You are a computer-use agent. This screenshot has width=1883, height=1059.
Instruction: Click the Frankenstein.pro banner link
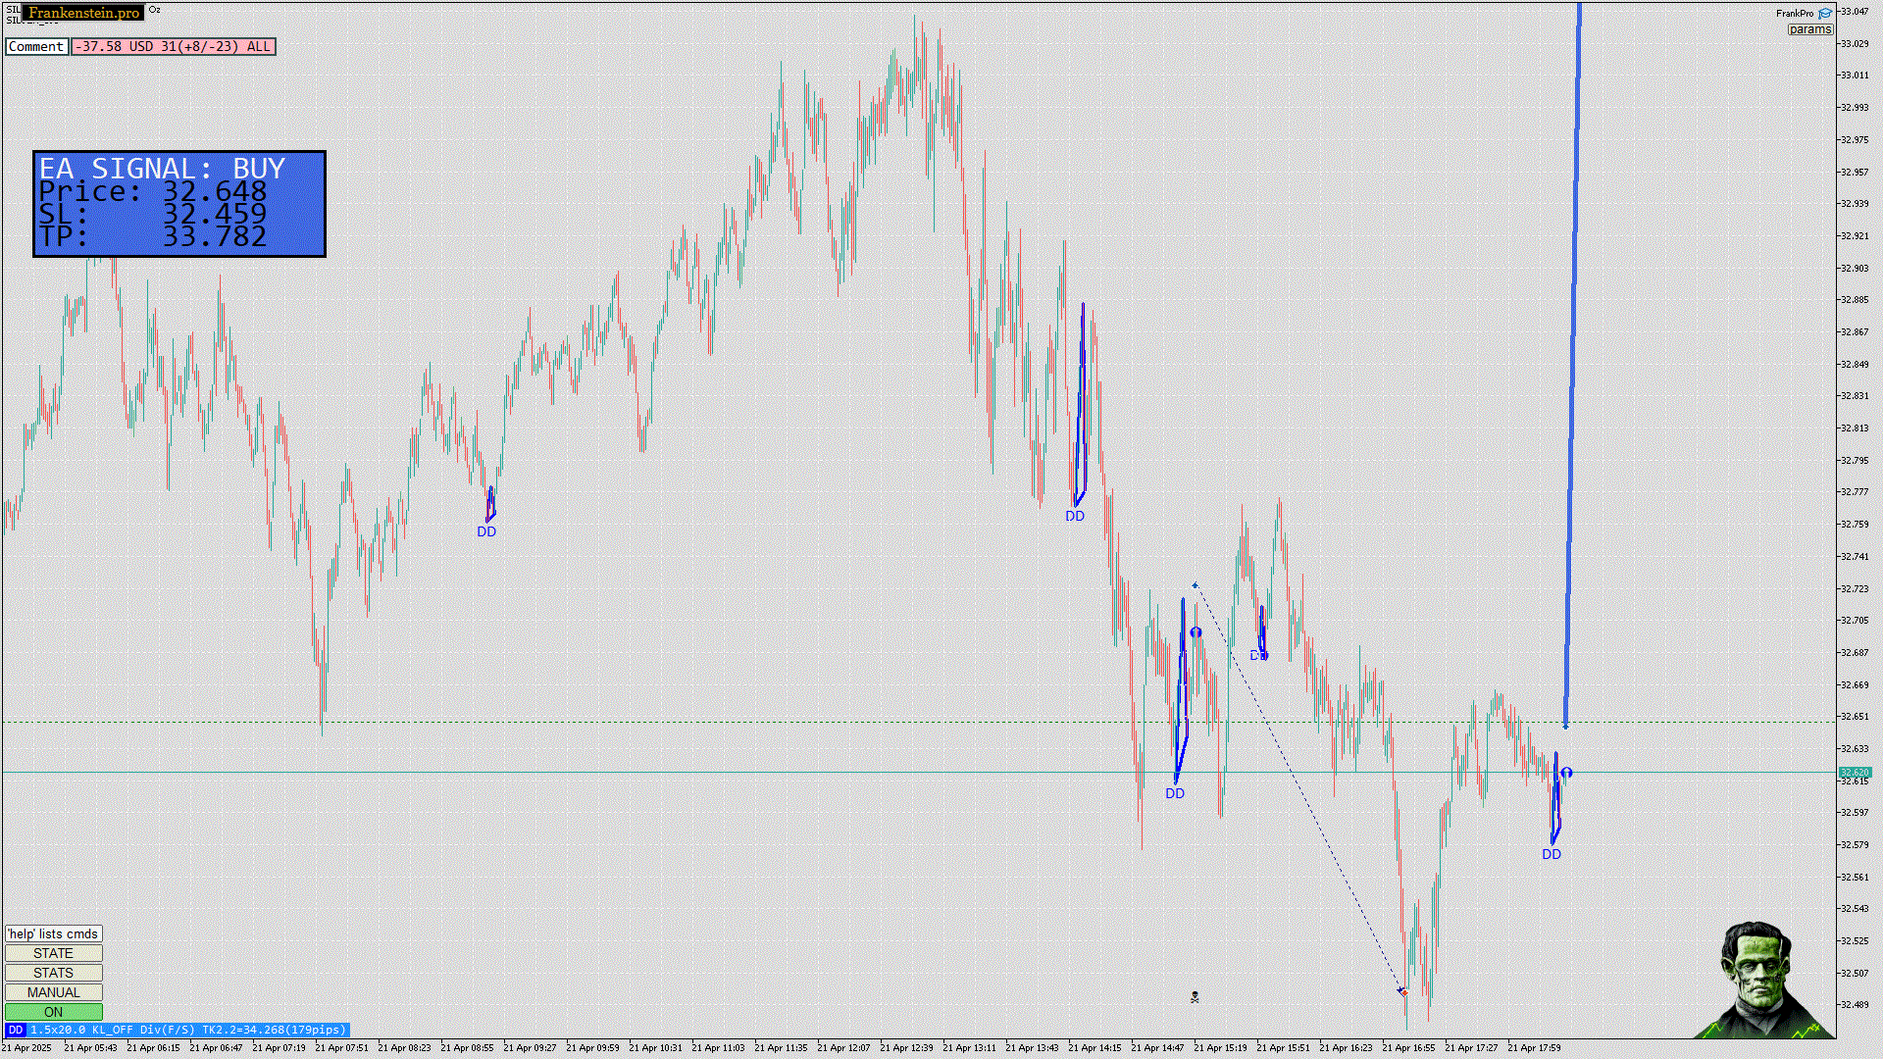83,13
